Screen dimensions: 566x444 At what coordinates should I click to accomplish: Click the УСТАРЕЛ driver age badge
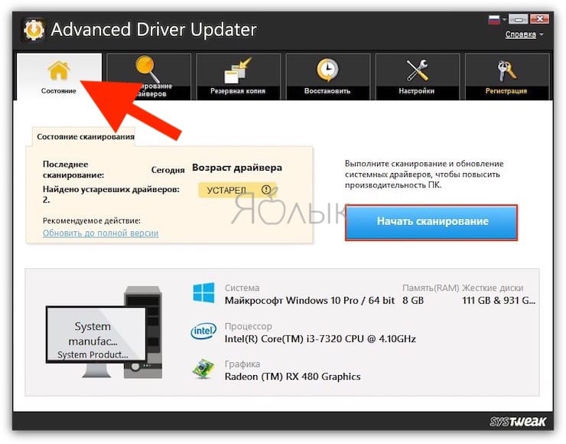point(238,190)
